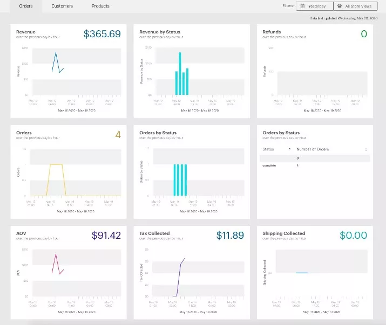Click the AOV value $91.42
The height and width of the screenshot is (325, 386).
[x=105, y=236]
